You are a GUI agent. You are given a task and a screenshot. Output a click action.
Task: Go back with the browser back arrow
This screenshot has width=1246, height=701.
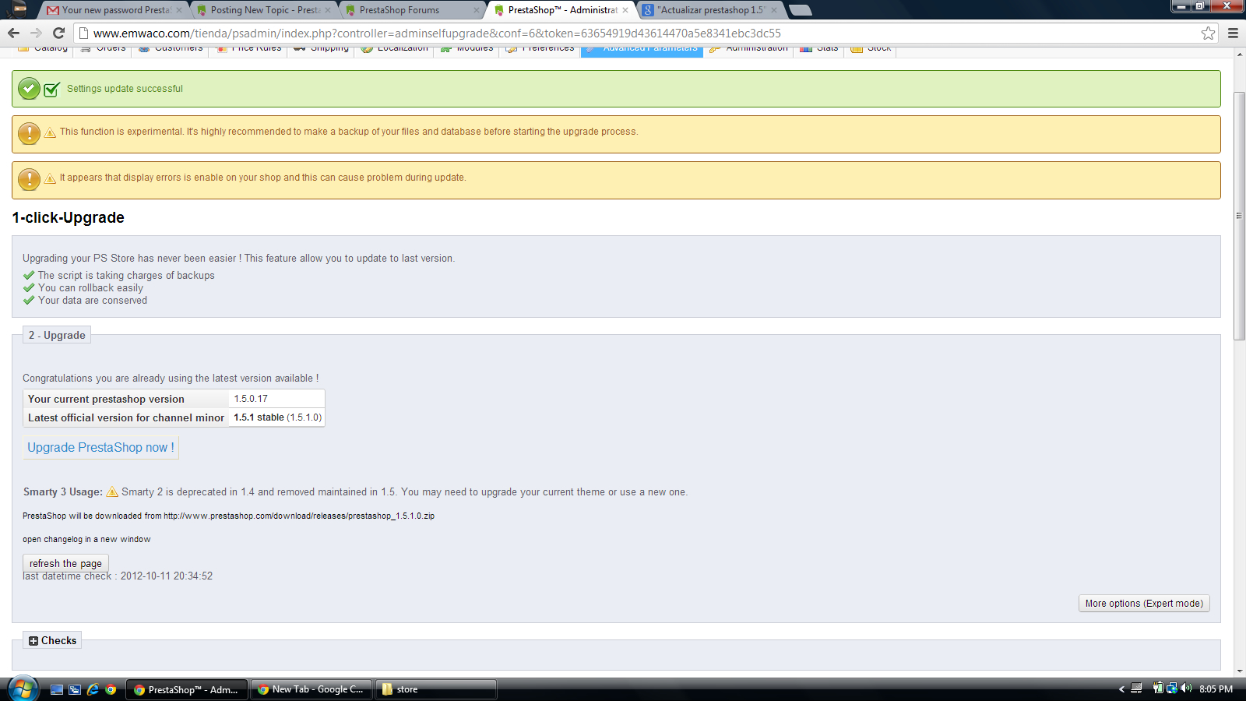[x=13, y=33]
